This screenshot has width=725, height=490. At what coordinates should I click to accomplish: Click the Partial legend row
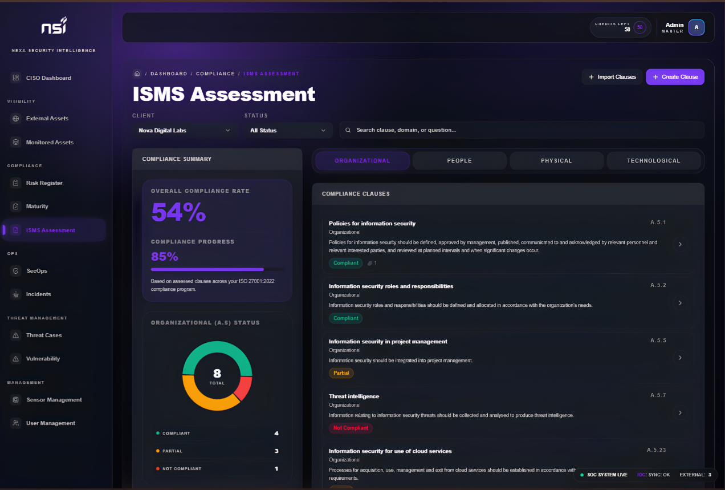[217, 451]
